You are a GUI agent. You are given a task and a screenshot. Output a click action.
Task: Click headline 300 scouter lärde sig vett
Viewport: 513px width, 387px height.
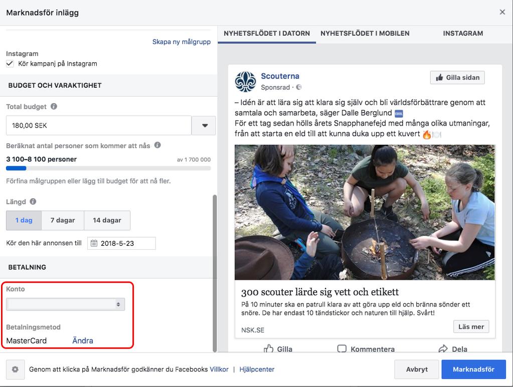click(320, 292)
